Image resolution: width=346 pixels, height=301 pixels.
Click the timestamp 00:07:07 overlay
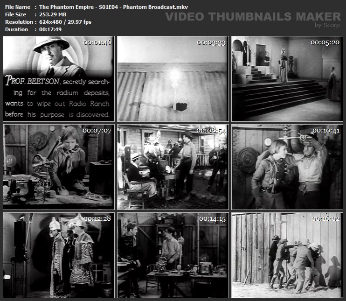[x=97, y=131]
